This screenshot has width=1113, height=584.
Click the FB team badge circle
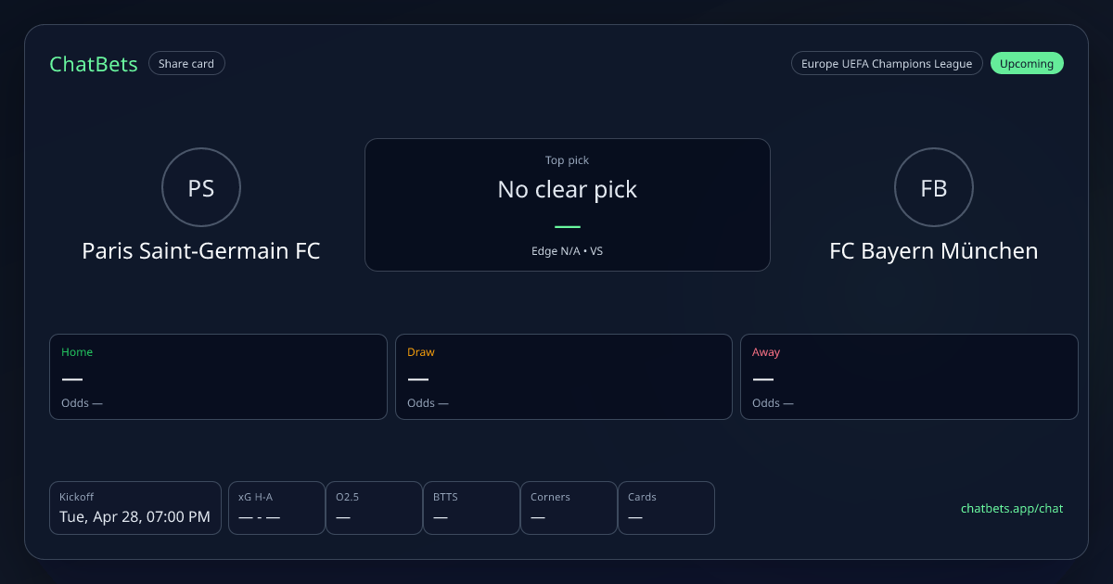coord(933,188)
